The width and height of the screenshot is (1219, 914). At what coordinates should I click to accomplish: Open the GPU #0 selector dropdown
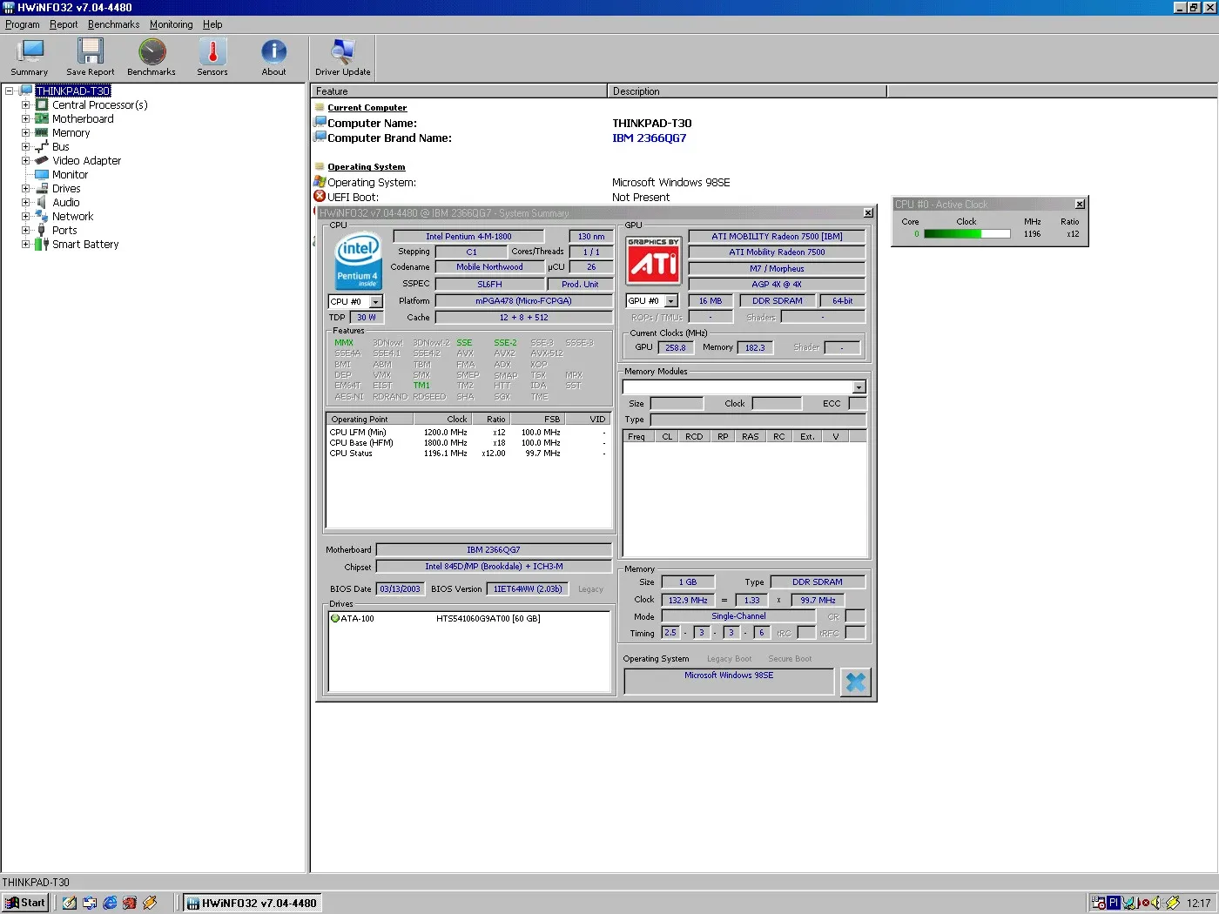point(671,301)
